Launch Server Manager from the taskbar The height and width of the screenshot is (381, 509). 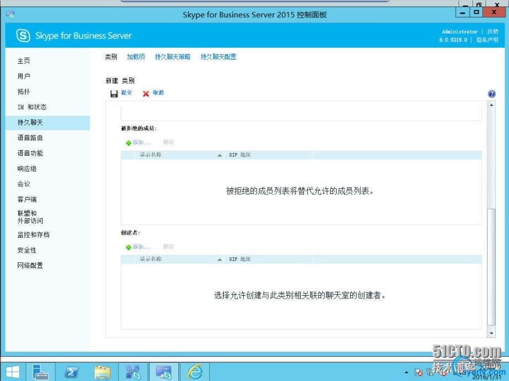[40, 372]
